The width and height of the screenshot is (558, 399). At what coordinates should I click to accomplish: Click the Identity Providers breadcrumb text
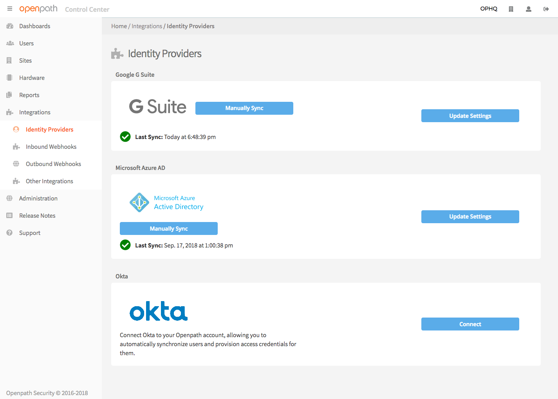coord(191,26)
